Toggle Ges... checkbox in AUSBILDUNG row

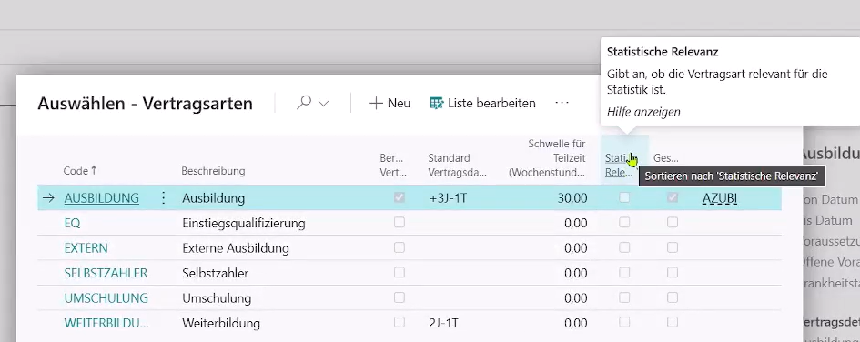coord(673,197)
